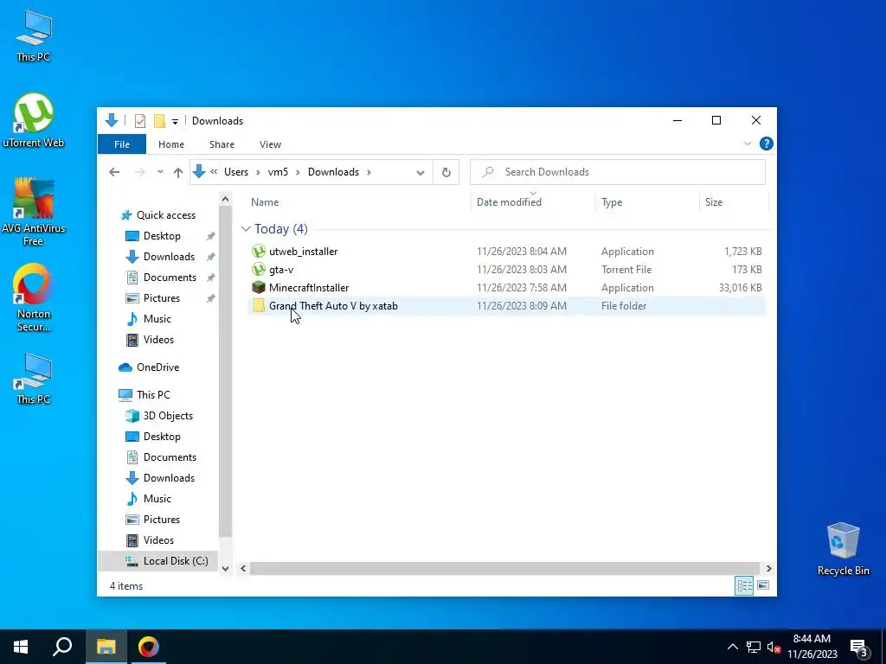Click File Explorer taskbar icon
The width and height of the screenshot is (886, 664).
click(106, 647)
